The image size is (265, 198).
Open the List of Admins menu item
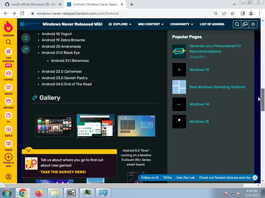(x=212, y=24)
